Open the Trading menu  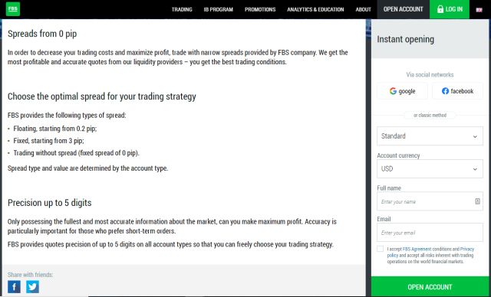tap(182, 9)
